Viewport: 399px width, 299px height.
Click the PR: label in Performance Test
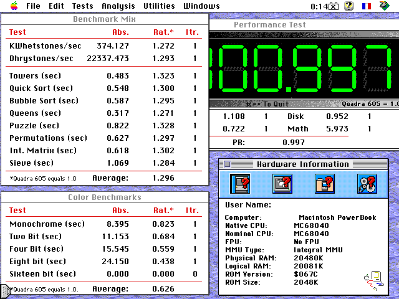click(239, 143)
